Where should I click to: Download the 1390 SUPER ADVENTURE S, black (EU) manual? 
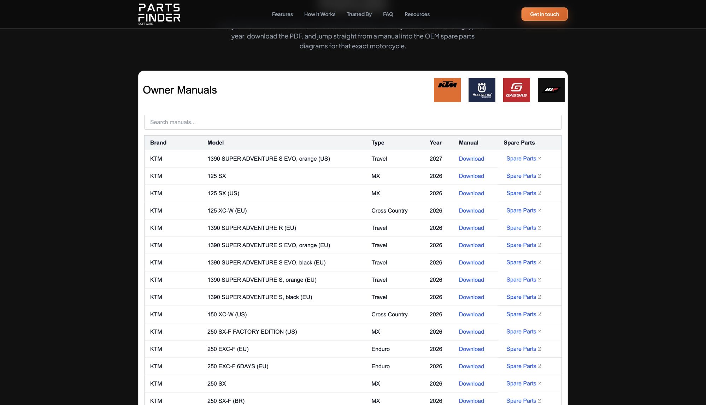coord(471,297)
